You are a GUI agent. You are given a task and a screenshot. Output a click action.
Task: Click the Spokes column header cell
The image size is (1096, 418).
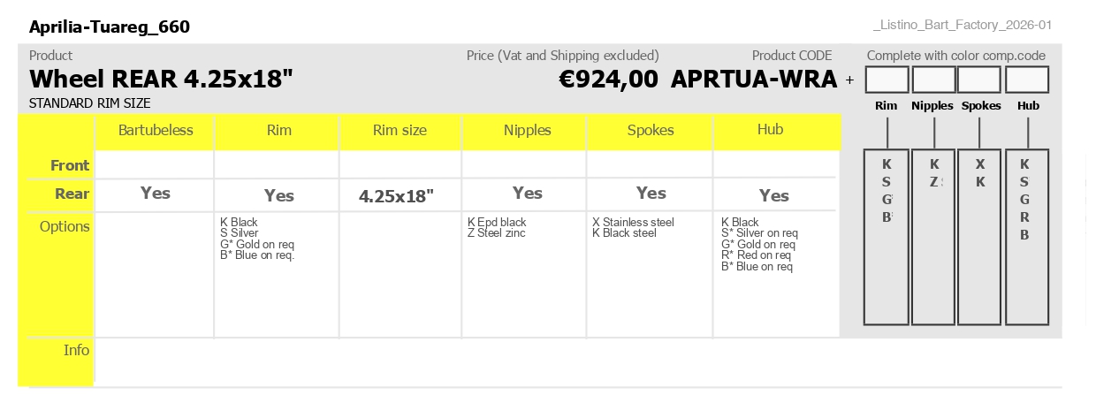(x=651, y=131)
